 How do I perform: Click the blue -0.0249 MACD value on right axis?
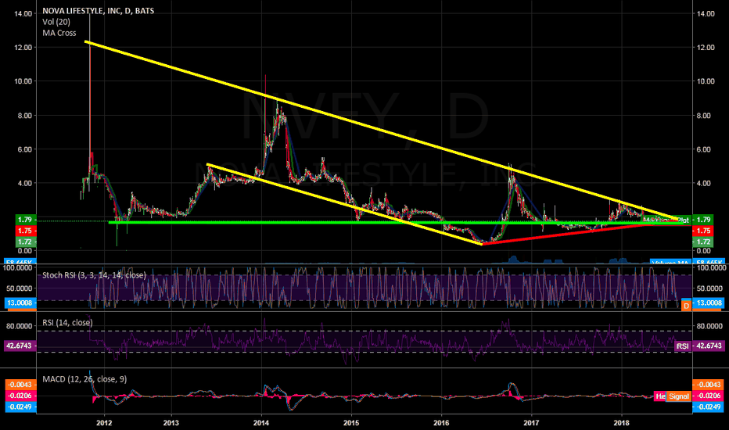(x=708, y=407)
